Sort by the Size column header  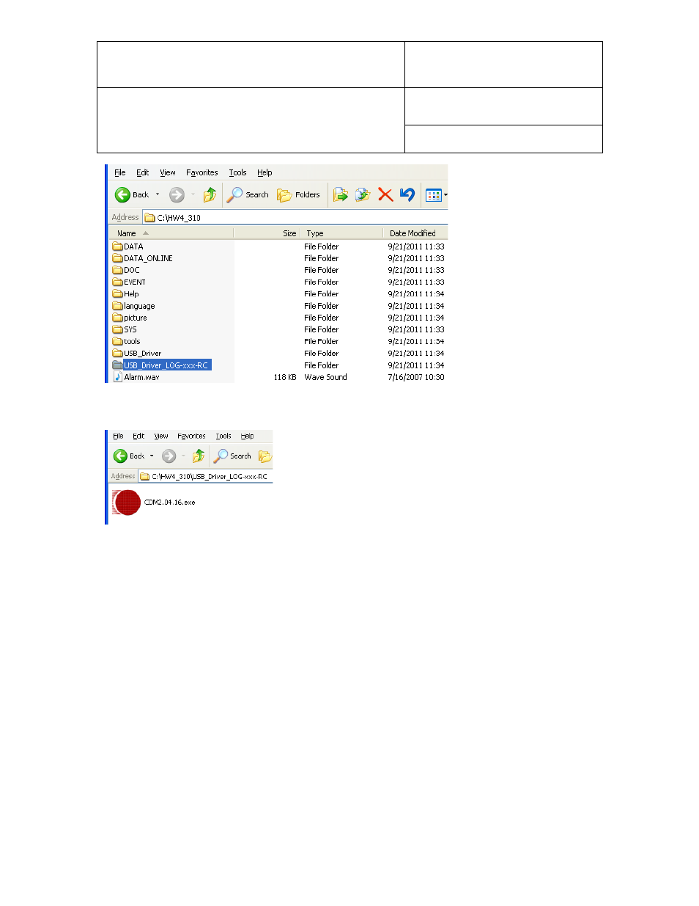pyautogui.click(x=267, y=233)
